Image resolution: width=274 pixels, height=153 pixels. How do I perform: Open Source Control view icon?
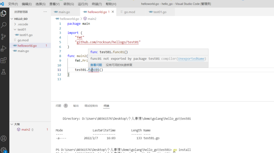(3, 37)
